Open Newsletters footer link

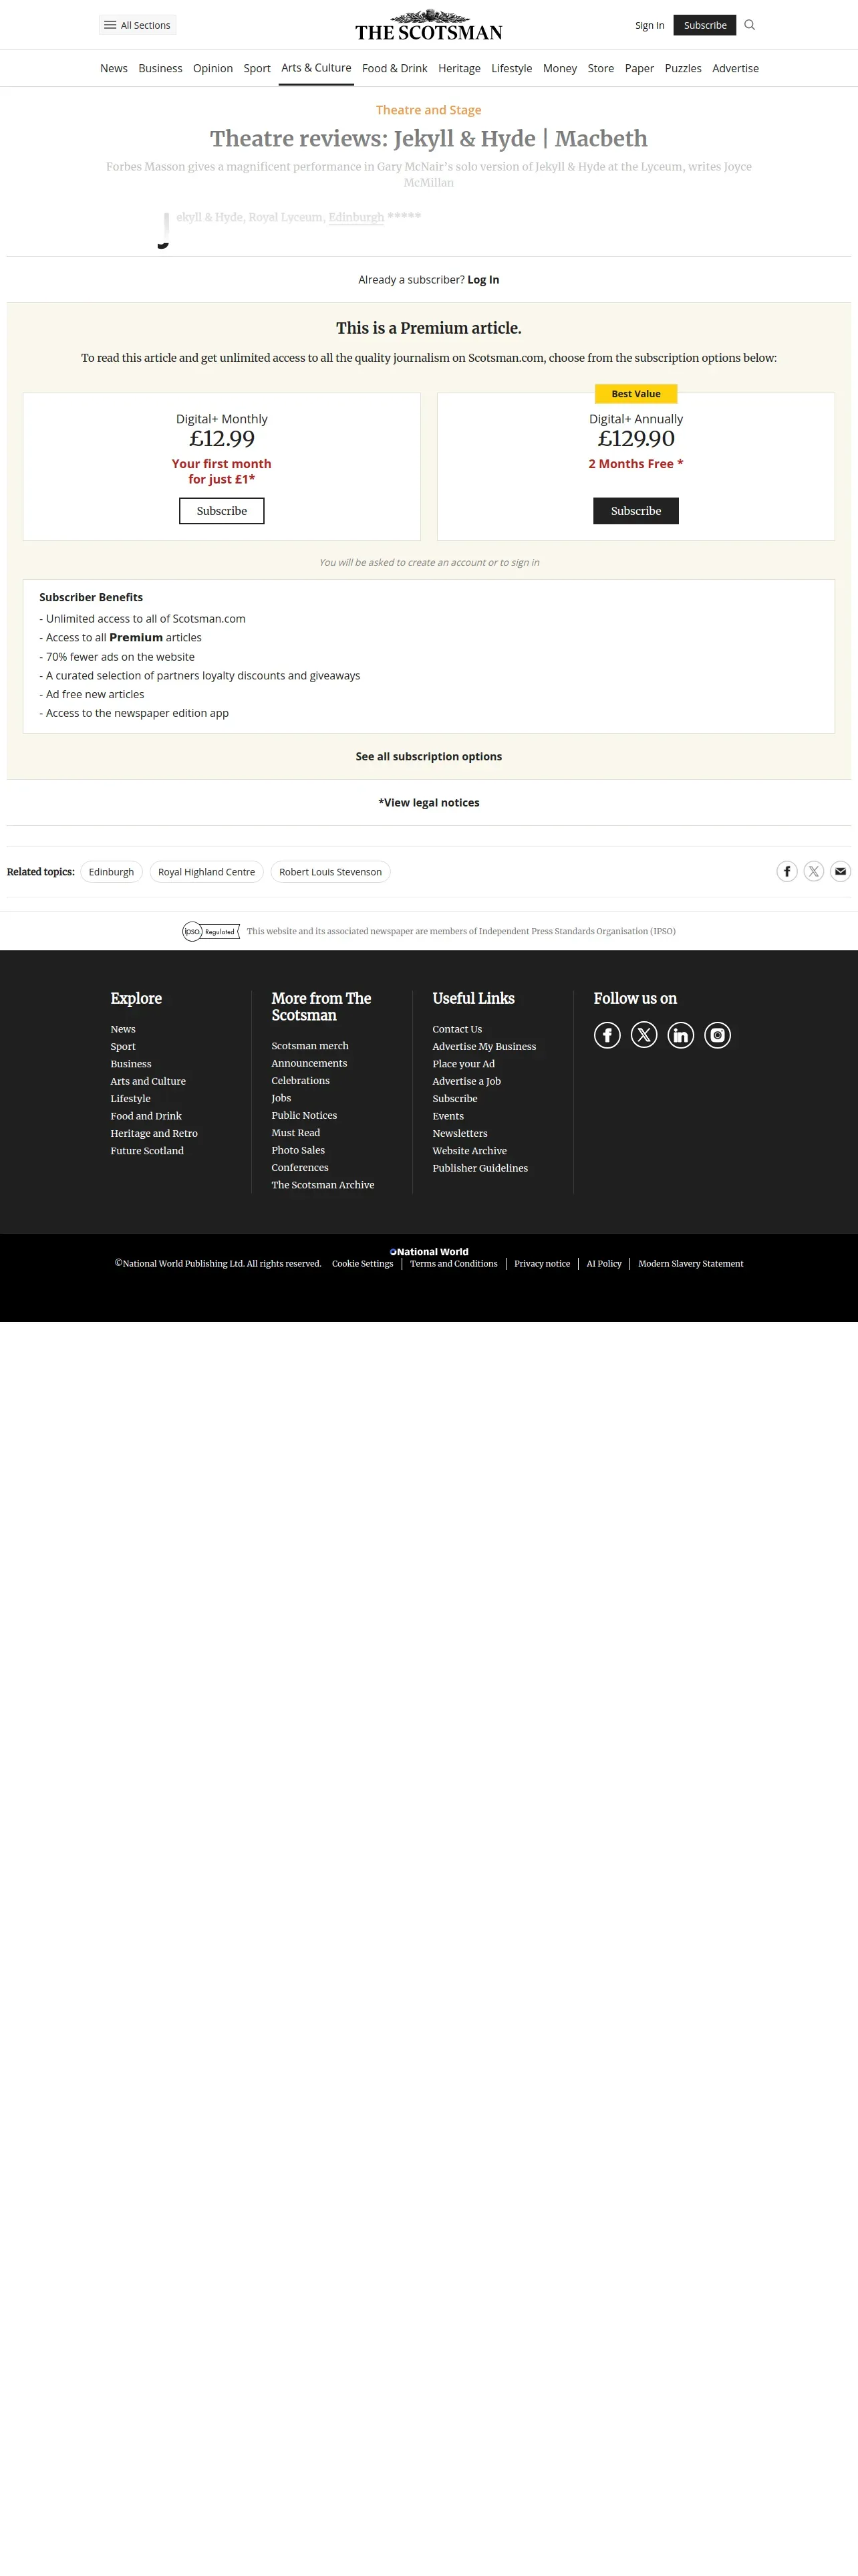(x=460, y=1133)
